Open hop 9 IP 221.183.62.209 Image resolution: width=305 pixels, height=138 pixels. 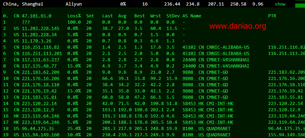[x=41, y=72]
